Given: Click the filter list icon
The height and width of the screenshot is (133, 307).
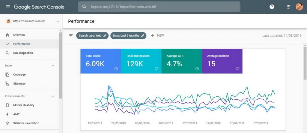Looking at the screenshot, I should [71, 35].
